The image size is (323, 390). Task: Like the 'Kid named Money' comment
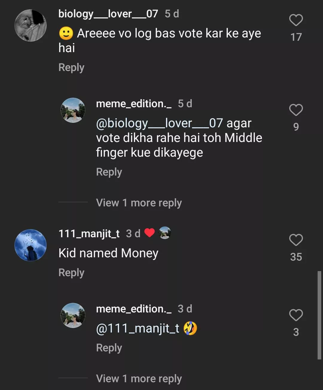tap(296, 240)
